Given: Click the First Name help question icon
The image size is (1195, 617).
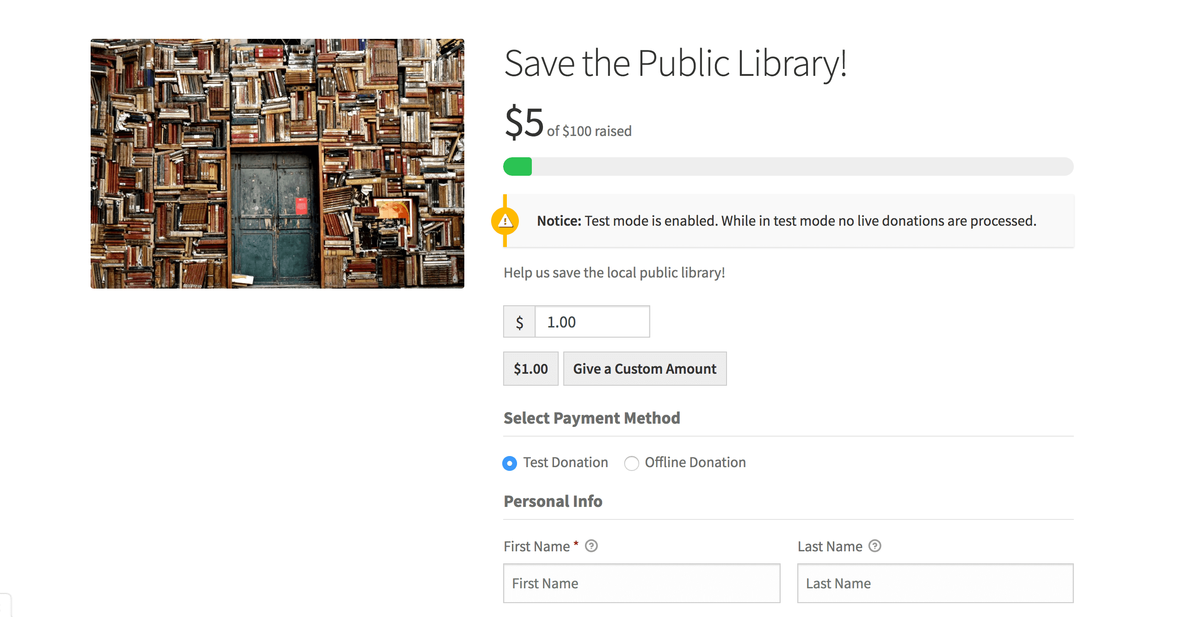Looking at the screenshot, I should (x=591, y=546).
